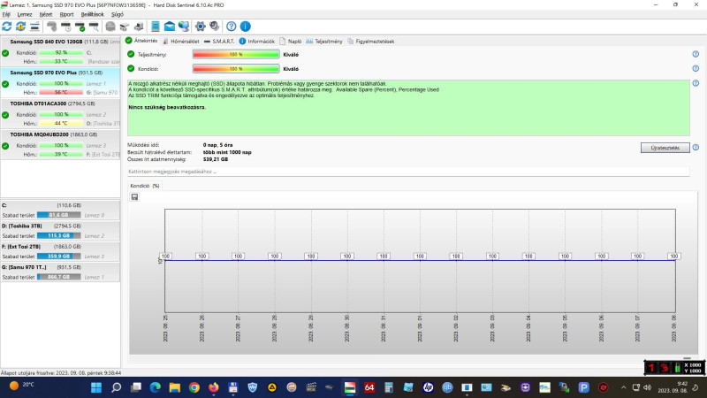Click the status bar 'Állapot utoljára frissítve' text

(x=61, y=373)
